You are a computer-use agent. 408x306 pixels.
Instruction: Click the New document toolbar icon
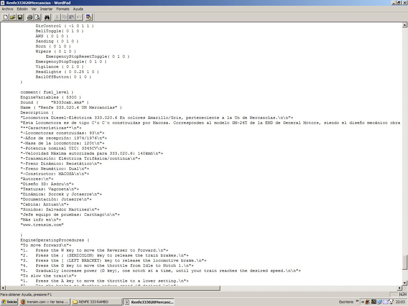click(x=5, y=17)
